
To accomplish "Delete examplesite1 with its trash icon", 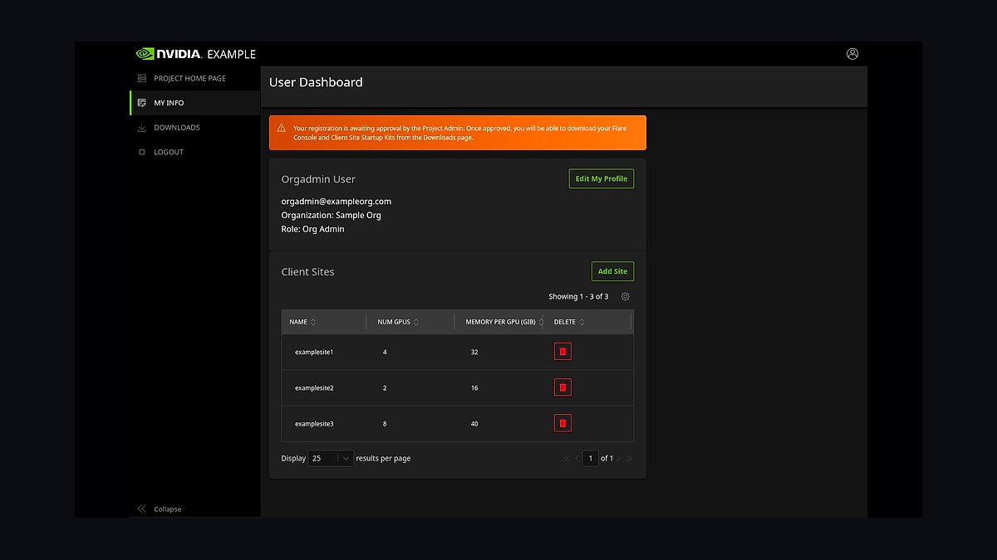I will pyautogui.click(x=562, y=352).
